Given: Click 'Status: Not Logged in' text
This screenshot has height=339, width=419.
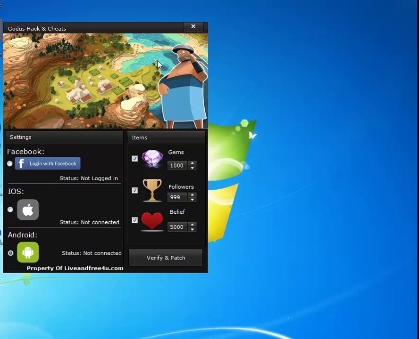Looking at the screenshot, I should pyautogui.click(x=89, y=178).
